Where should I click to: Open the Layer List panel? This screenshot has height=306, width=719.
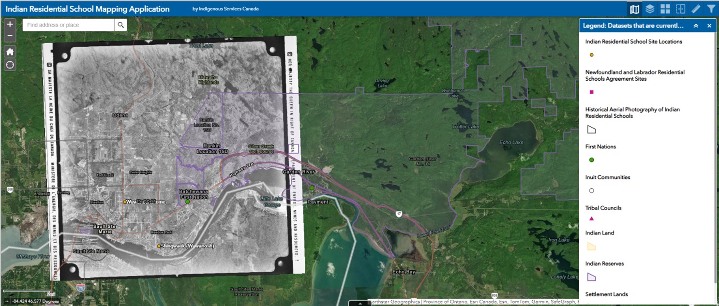[650, 8]
